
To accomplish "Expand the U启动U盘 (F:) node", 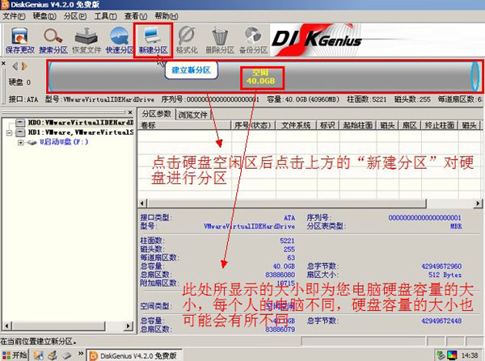I will tap(21, 142).
